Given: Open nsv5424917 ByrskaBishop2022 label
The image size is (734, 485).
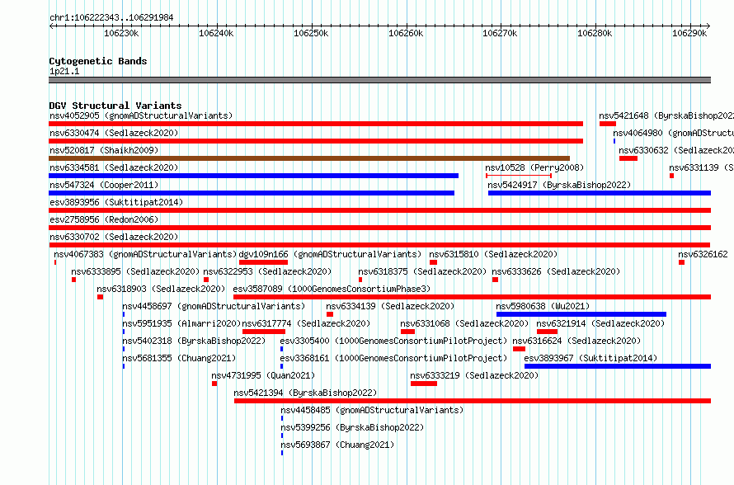Looking at the screenshot, I should [559, 185].
